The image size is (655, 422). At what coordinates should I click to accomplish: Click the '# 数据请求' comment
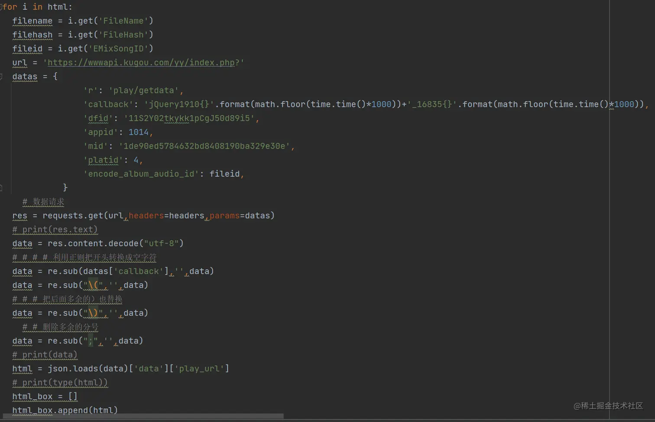(43, 202)
